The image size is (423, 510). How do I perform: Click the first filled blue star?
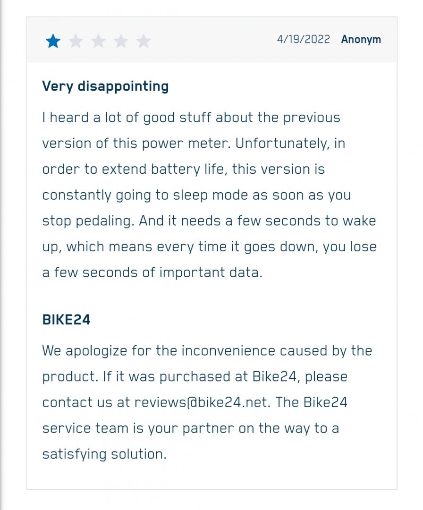click(x=53, y=41)
